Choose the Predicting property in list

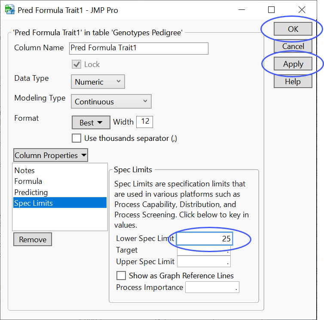pyautogui.click(x=31, y=192)
